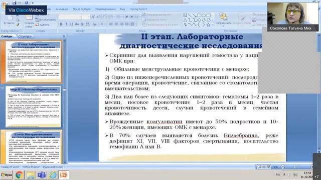Select the oval shape in shapes gallery
Screen dimensions: 321x180
point(204,15)
